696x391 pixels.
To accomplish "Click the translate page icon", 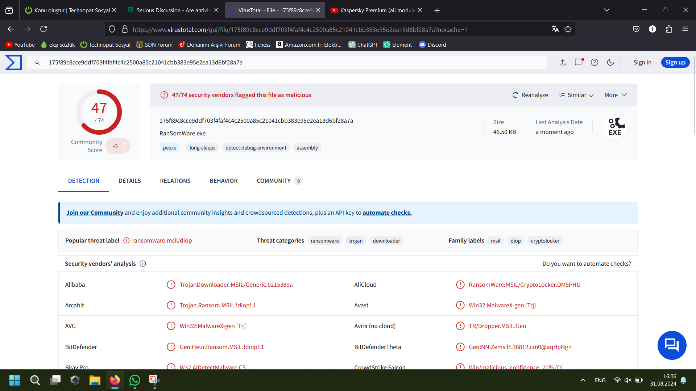I will tap(555, 29).
